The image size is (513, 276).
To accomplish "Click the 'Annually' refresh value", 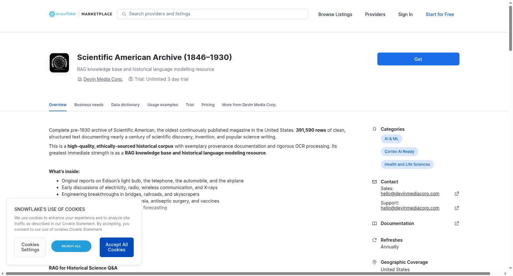I will [x=390, y=247].
